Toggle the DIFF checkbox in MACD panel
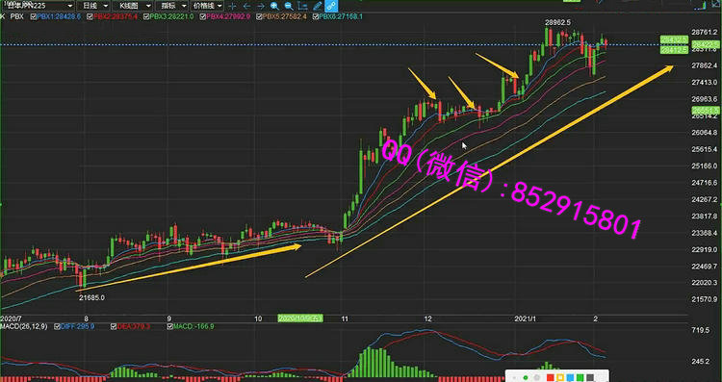Viewport: 722px width, 382px height. tap(57, 326)
